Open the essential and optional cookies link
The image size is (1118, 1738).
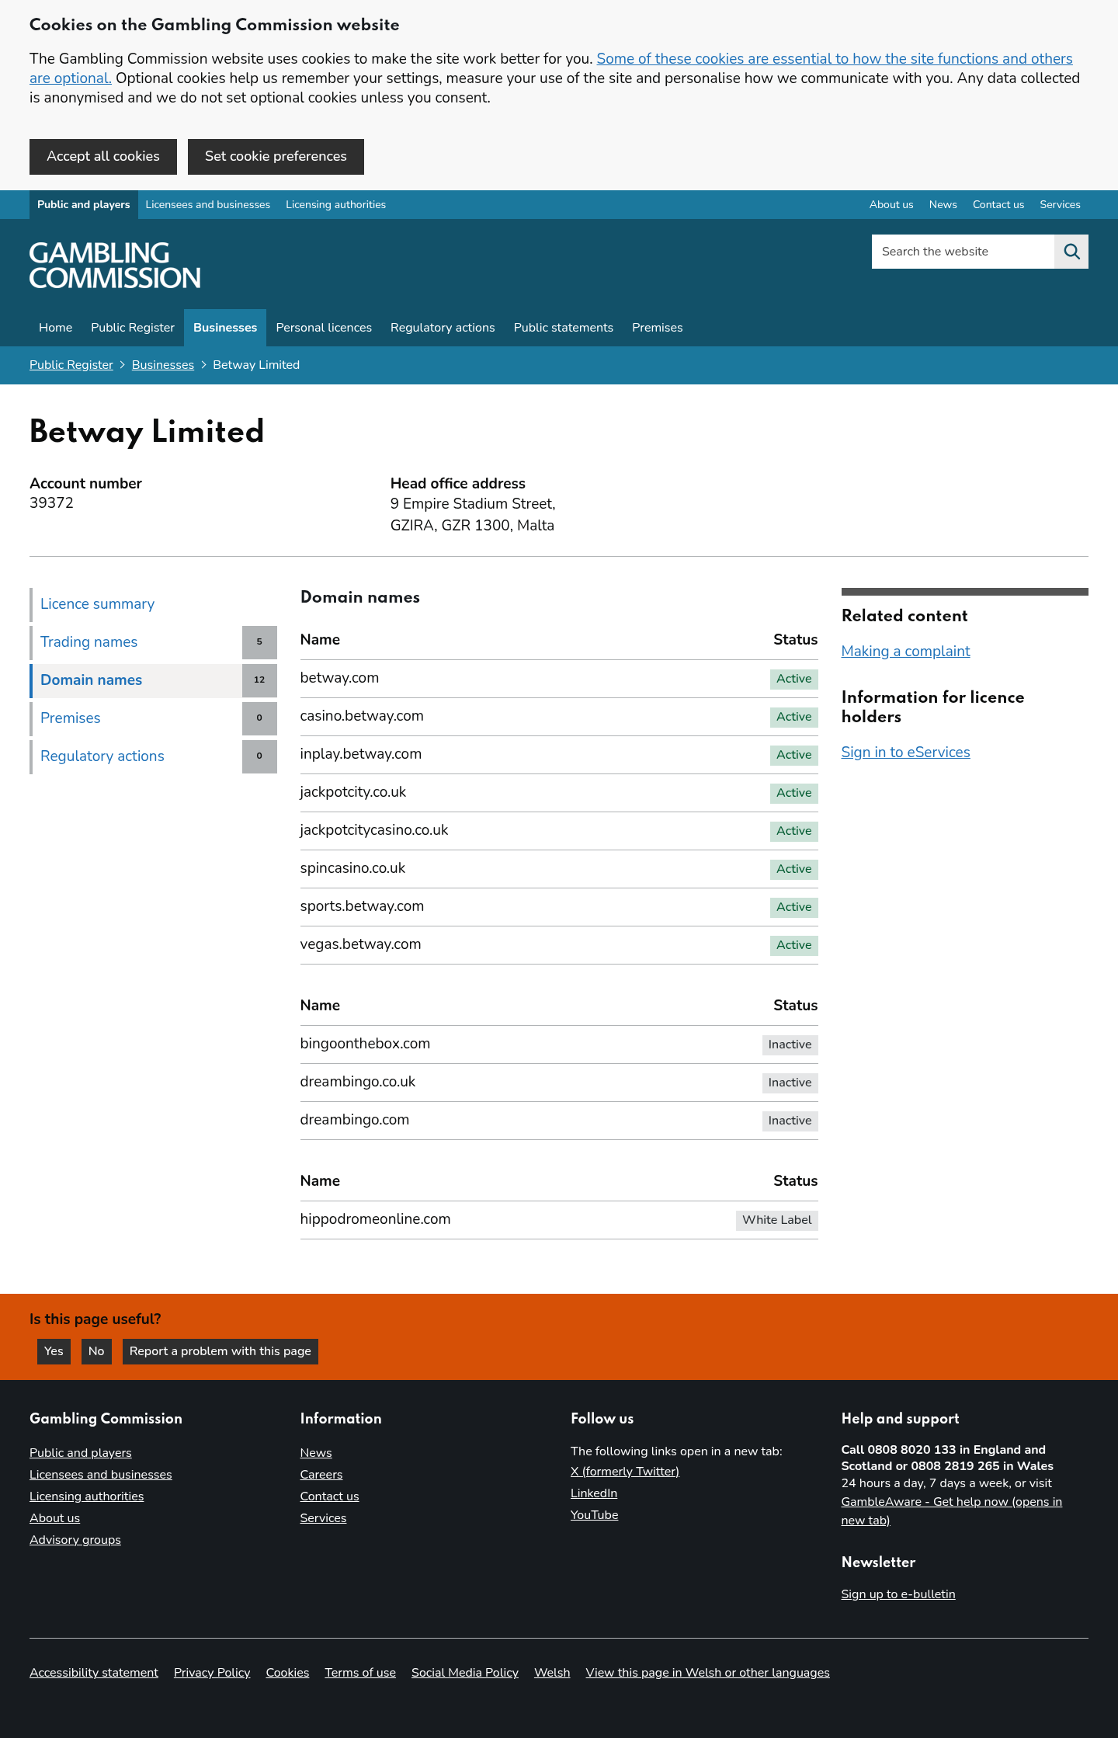[x=834, y=59]
